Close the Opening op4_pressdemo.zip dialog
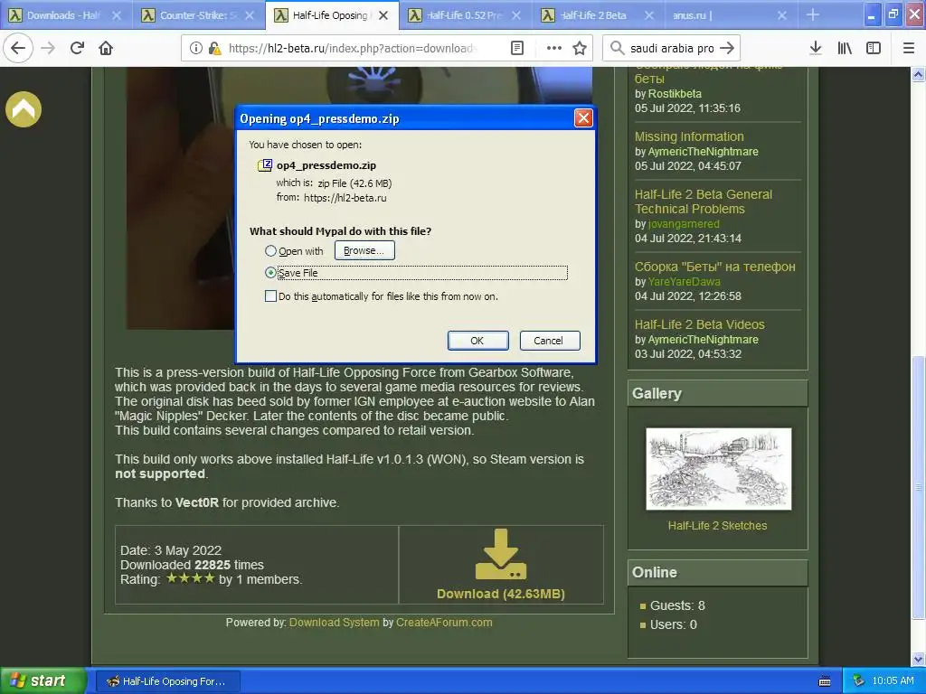Screen dimensions: 926x694 pos(583,118)
